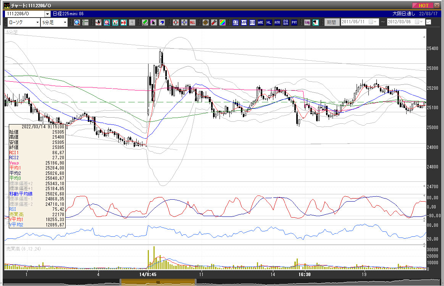
Task: Click the magnifier icon with number 2
Action: pos(107,23)
